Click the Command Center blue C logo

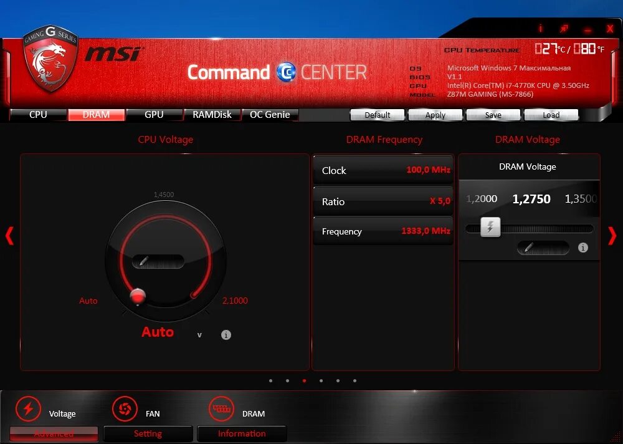(x=286, y=72)
